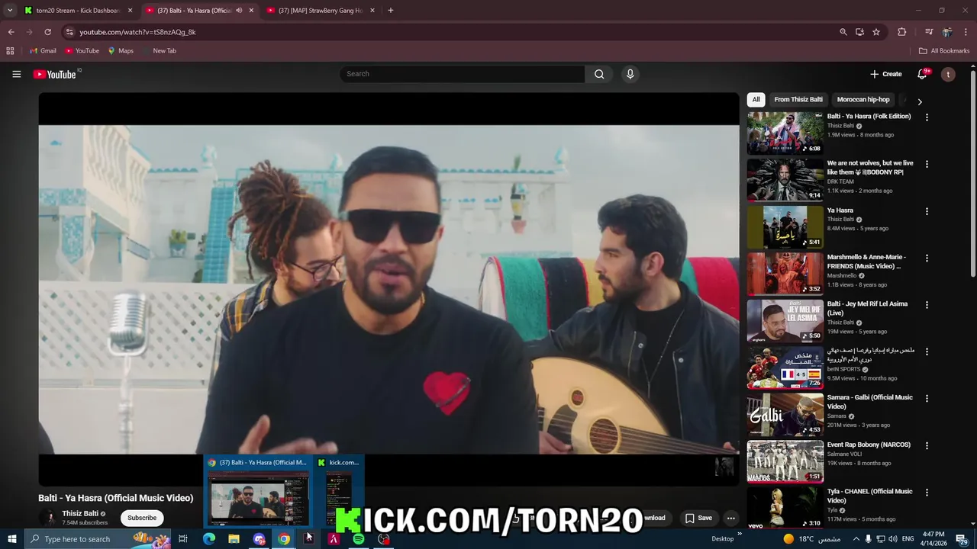
Task: Click the Windows taskbar search box
Action: (98, 539)
